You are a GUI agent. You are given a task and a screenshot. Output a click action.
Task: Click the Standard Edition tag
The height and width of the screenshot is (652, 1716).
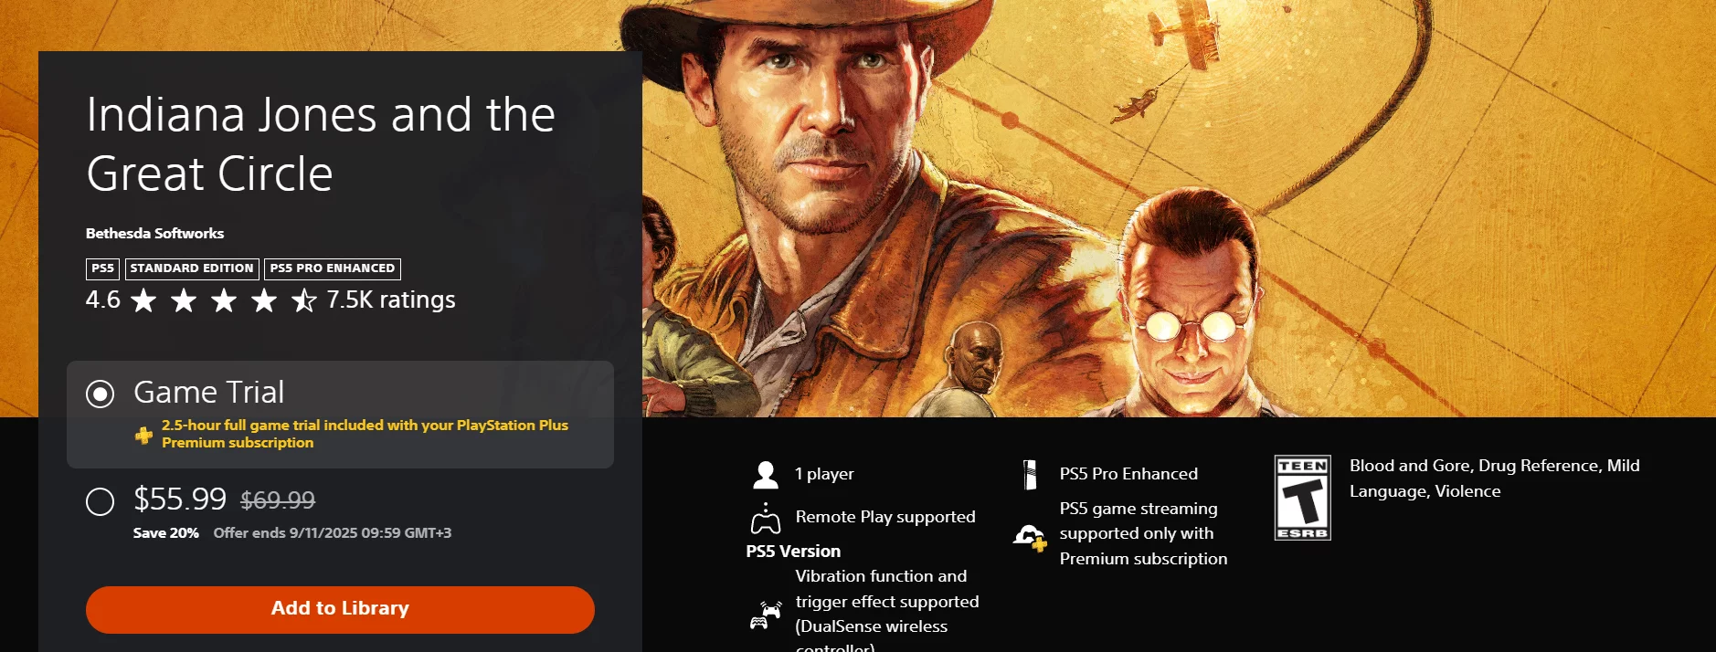[x=192, y=268]
